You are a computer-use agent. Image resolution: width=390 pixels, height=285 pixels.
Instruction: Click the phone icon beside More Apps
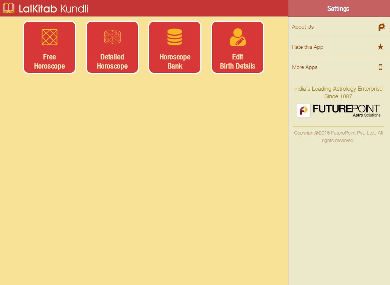tap(380, 67)
